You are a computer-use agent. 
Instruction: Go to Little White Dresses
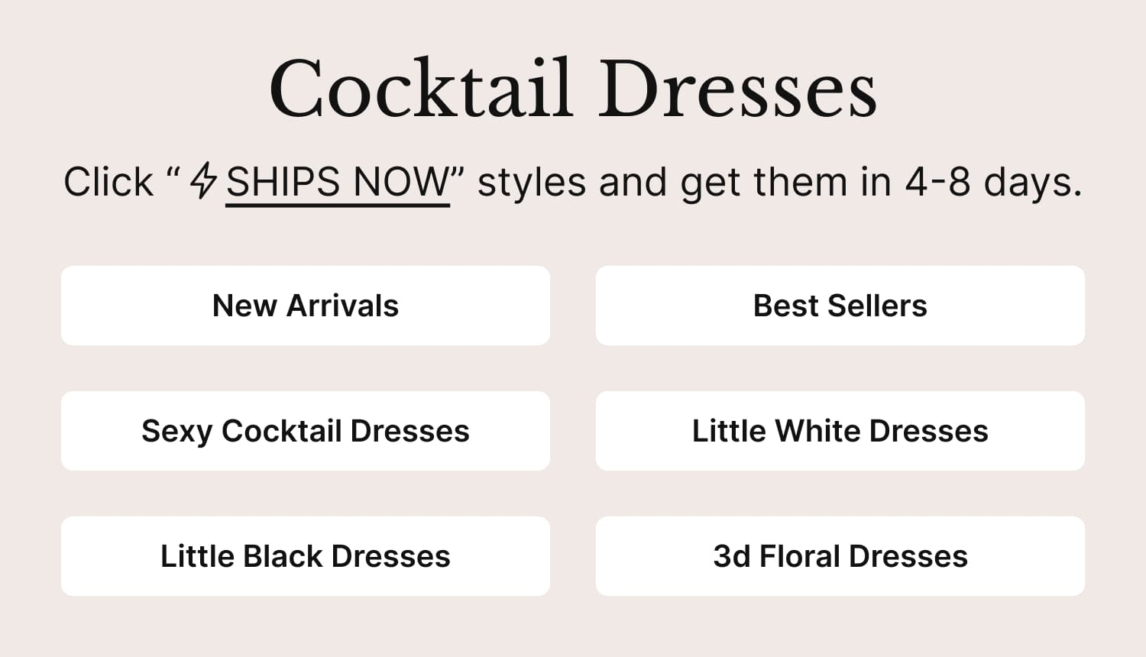point(840,431)
